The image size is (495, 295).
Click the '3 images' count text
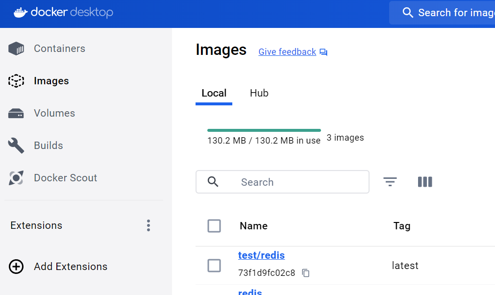[x=346, y=138]
